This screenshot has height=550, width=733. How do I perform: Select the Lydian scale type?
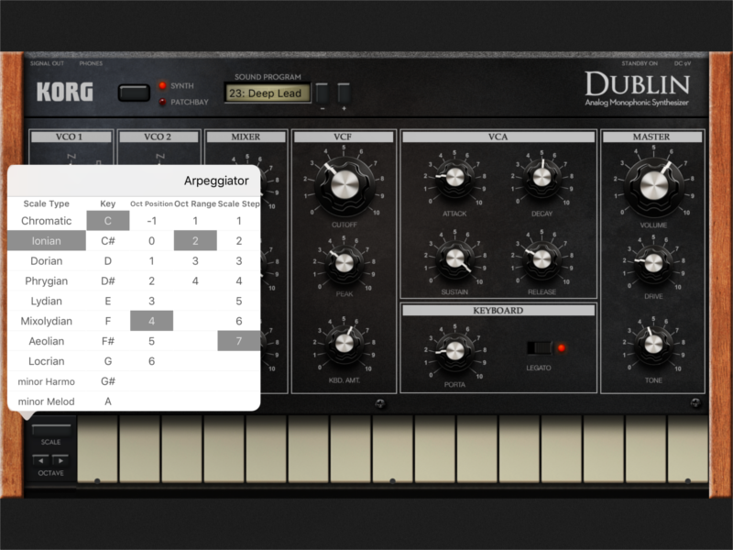pyautogui.click(x=47, y=302)
